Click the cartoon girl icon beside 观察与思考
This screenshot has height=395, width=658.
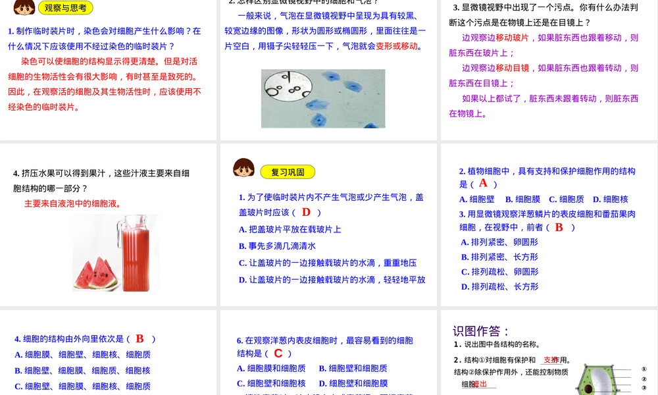(x=24, y=7)
